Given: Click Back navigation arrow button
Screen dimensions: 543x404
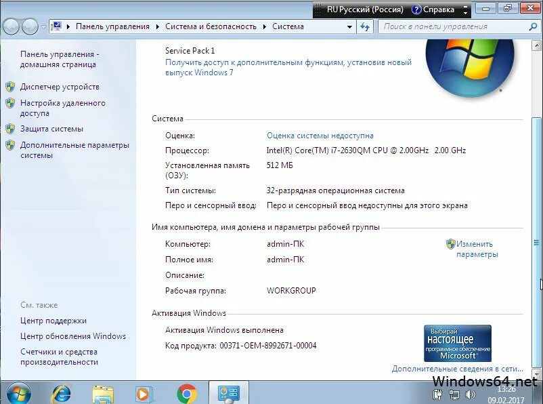Looking at the screenshot, I should 11,26.
